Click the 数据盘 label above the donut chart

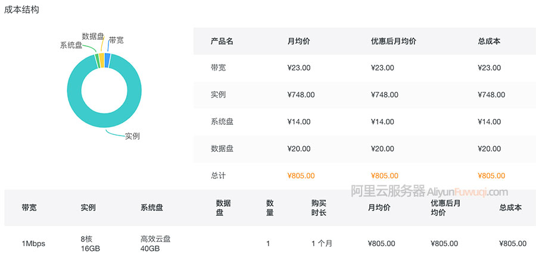point(93,36)
